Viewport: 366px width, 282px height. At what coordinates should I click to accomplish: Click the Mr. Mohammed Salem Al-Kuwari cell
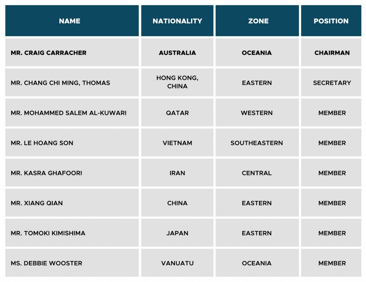tap(72, 112)
